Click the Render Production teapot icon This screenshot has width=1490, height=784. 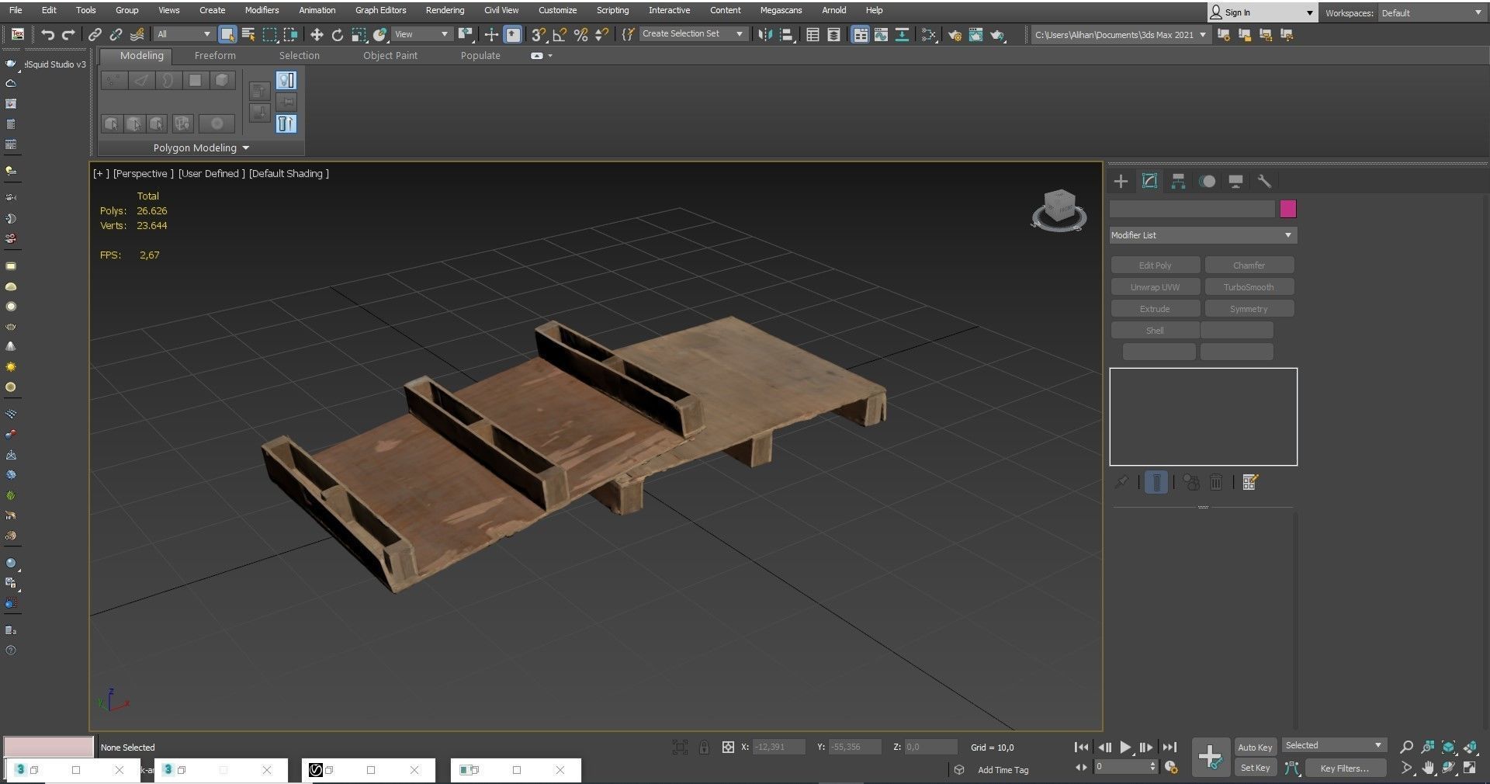click(x=997, y=34)
